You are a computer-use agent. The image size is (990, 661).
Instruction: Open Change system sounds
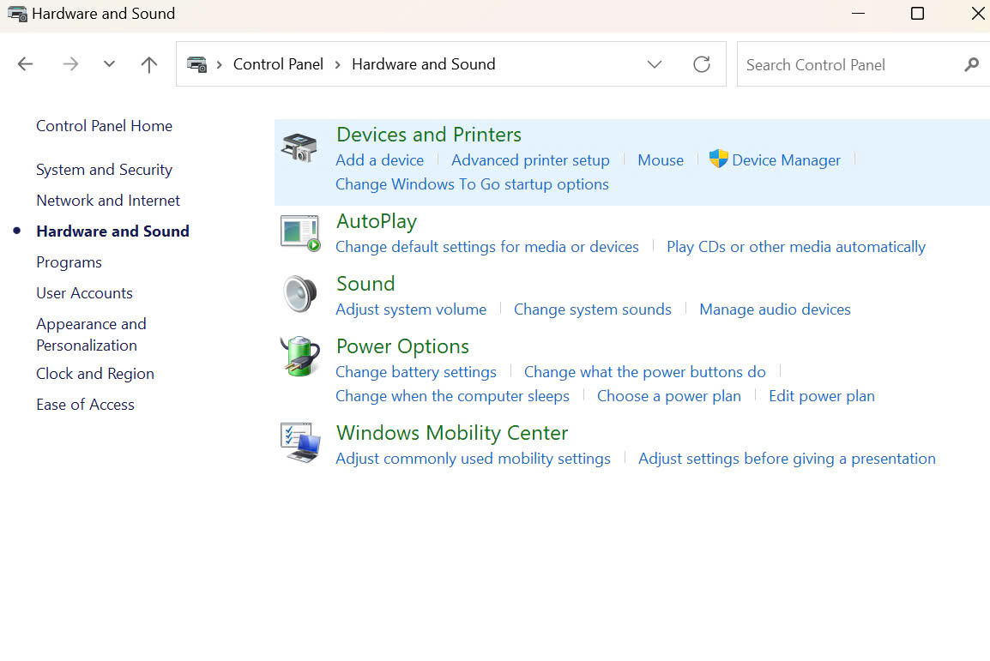[x=592, y=309]
